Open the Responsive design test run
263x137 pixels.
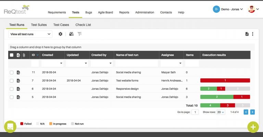[x=127, y=89]
